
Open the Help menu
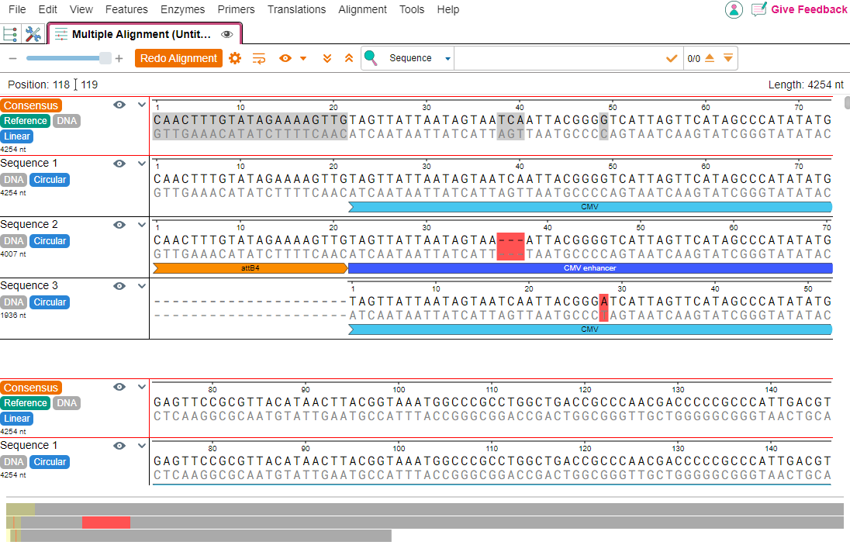click(x=447, y=10)
